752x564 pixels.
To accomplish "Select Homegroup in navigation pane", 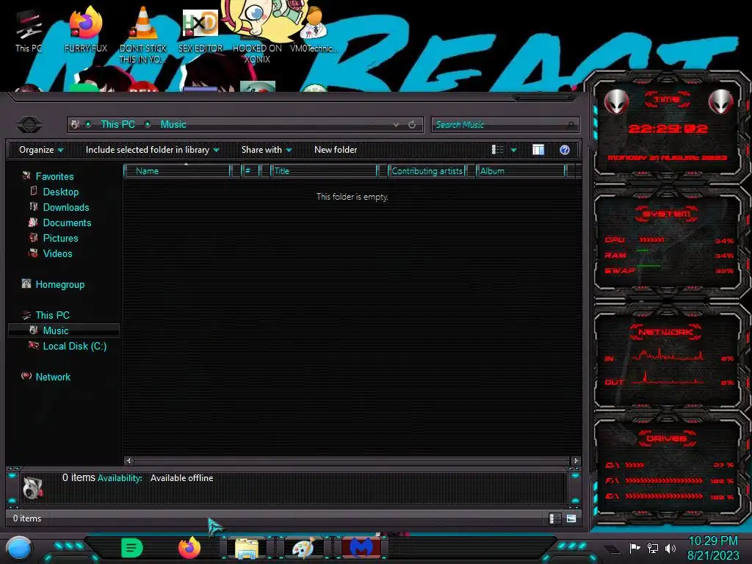I will (x=60, y=284).
